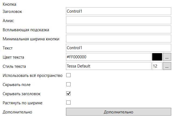Click the 'Текст' field containing Control1
The height and width of the screenshot is (118, 172).
coord(118,48)
